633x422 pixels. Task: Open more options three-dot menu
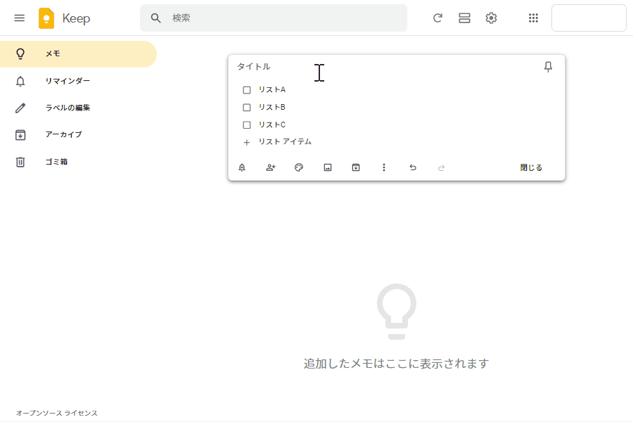pos(384,167)
